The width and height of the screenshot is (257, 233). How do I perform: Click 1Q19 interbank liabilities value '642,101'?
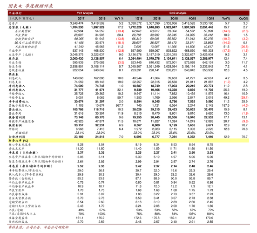tap(208, 62)
